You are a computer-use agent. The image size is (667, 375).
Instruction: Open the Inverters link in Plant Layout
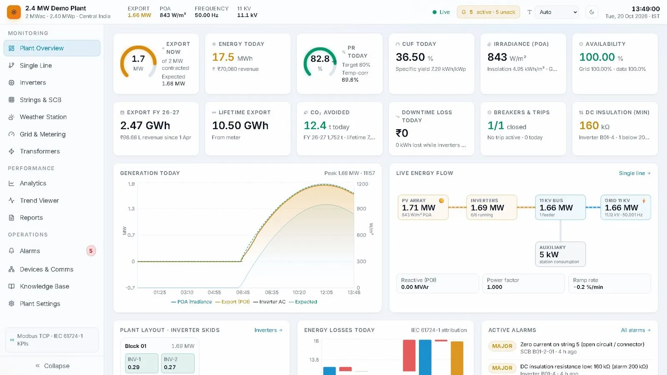click(268, 330)
